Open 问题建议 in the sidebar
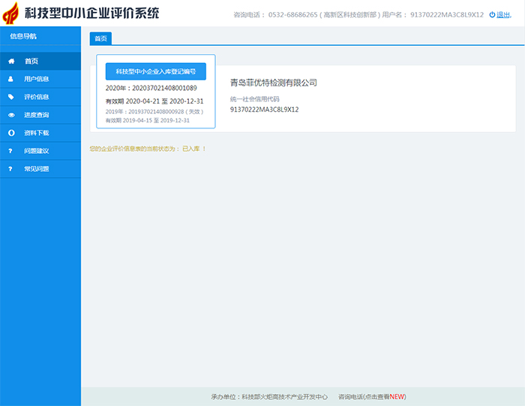This screenshot has height=406, width=525. tap(40, 151)
